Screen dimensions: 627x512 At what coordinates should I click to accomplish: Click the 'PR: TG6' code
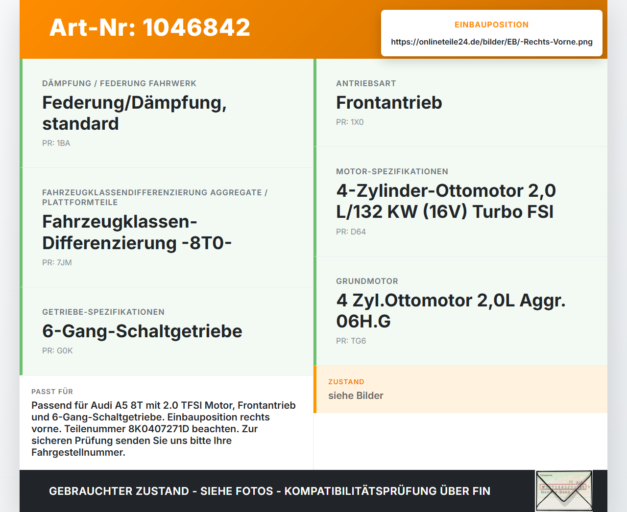pos(351,341)
